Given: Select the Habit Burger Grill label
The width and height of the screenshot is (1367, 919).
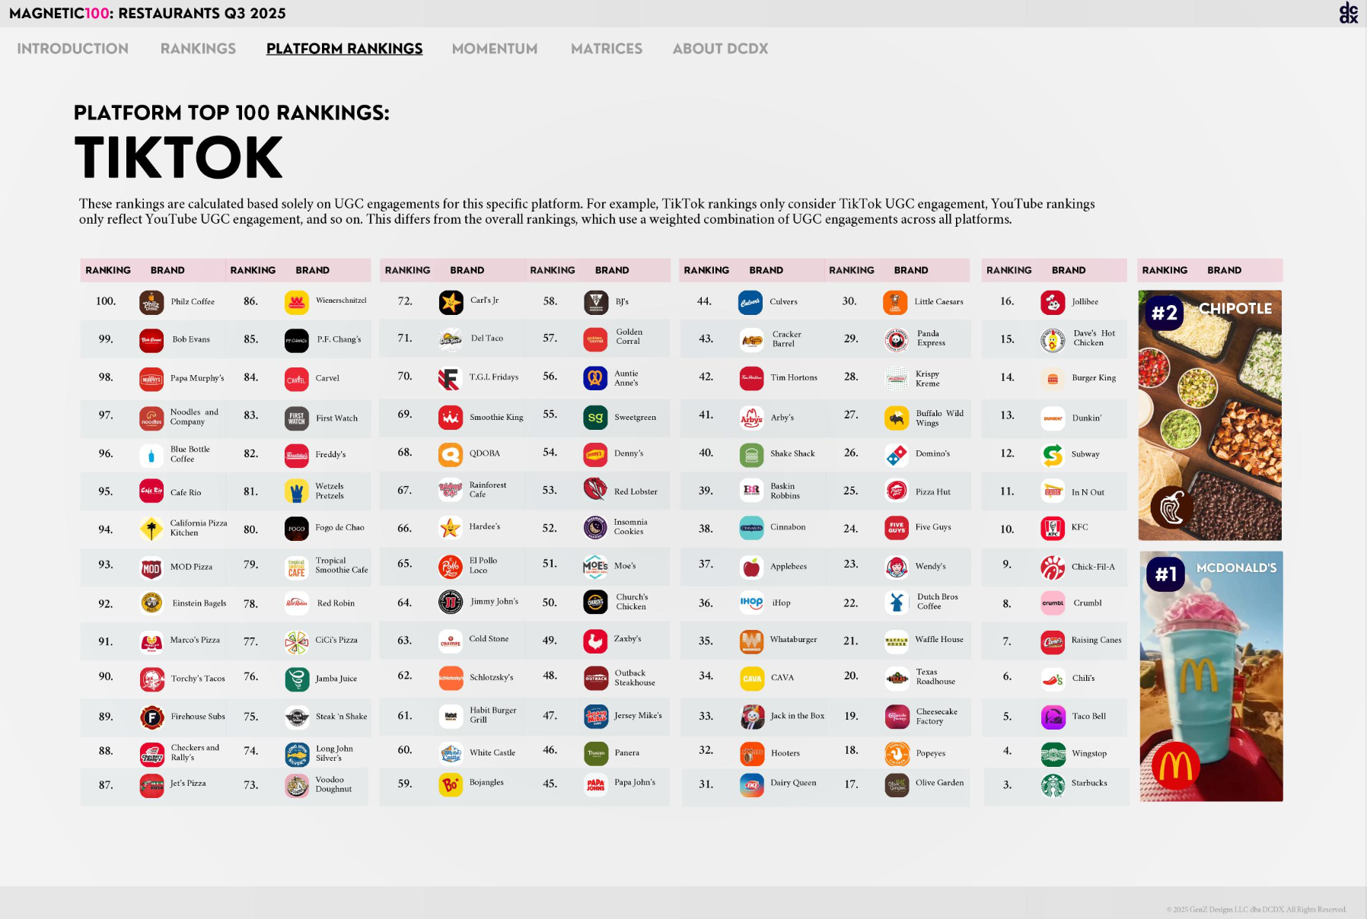Looking at the screenshot, I should click(492, 715).
